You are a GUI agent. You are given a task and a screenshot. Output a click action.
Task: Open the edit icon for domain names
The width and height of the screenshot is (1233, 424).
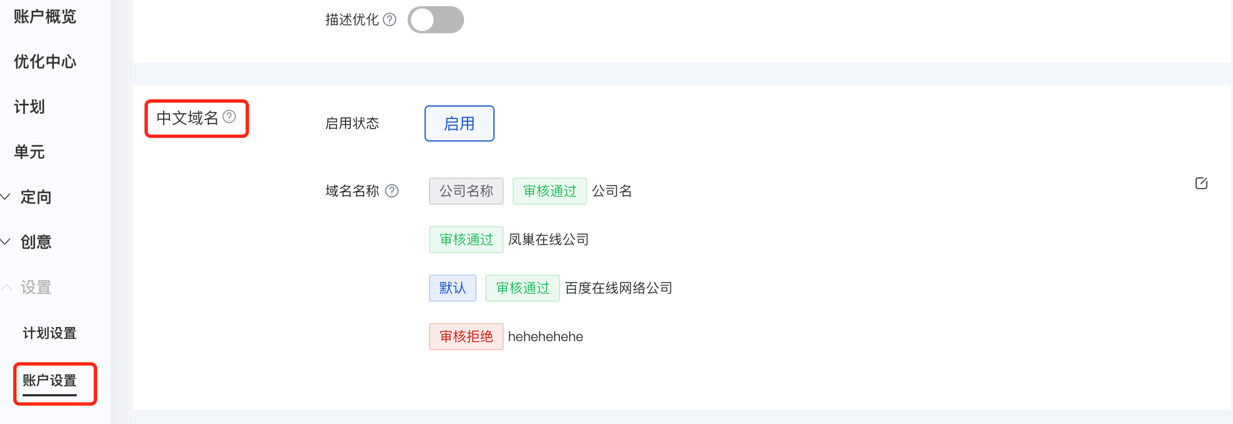coord(1201,183)
